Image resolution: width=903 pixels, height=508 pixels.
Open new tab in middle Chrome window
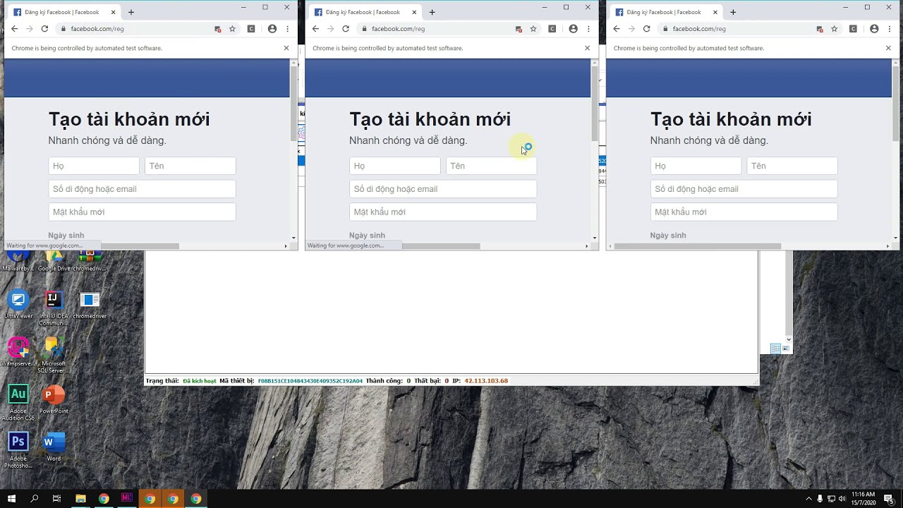(432, 12)
